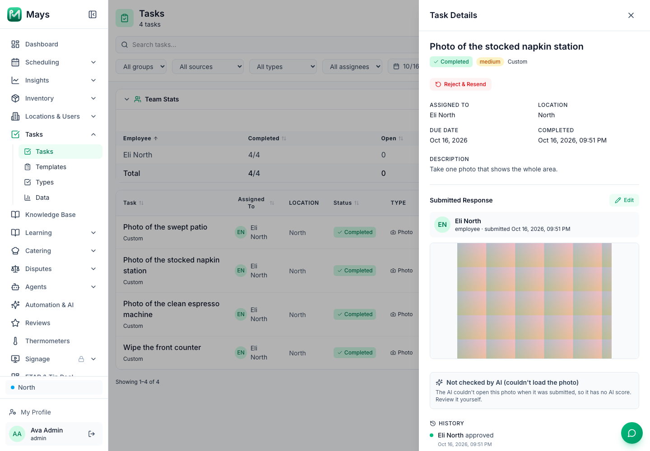Sort by the Employee column header

140,138
